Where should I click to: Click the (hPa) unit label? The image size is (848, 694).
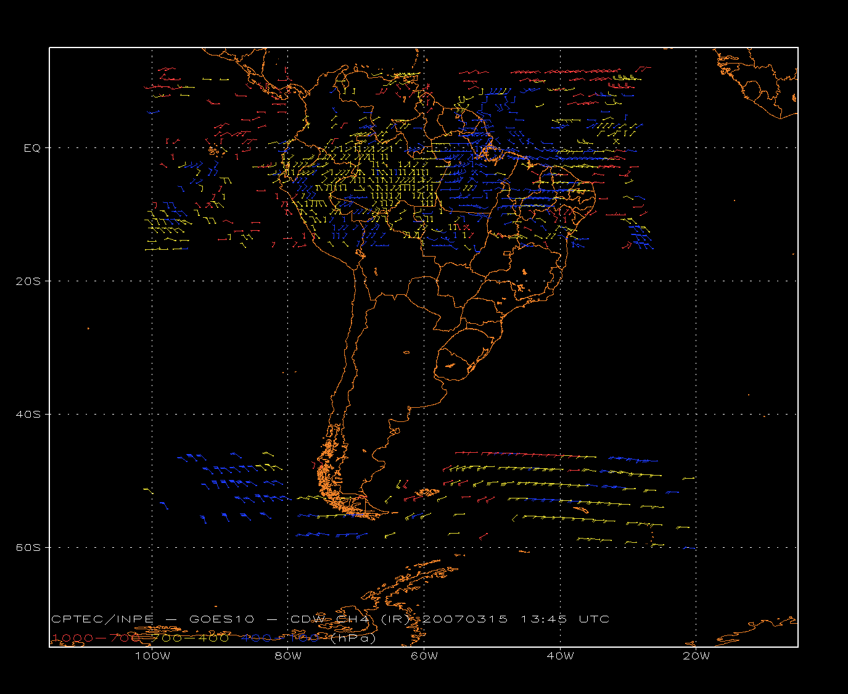tap(353, 638)
